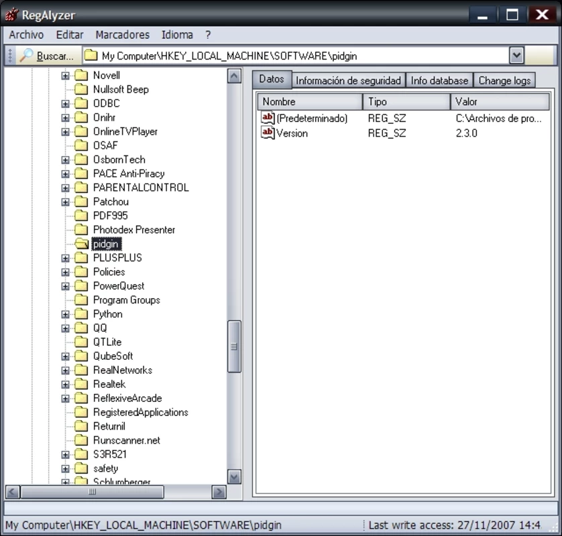Viewport: 562px width, 536px height.
Task: Click the folder icon next to Python
Action: point(81,314)
